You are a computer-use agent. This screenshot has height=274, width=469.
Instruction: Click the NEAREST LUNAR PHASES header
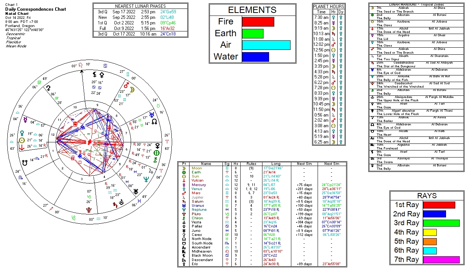(x=140, y=6)
